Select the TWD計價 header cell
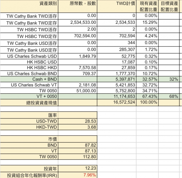The image size is (182, 178). (117, 6)
